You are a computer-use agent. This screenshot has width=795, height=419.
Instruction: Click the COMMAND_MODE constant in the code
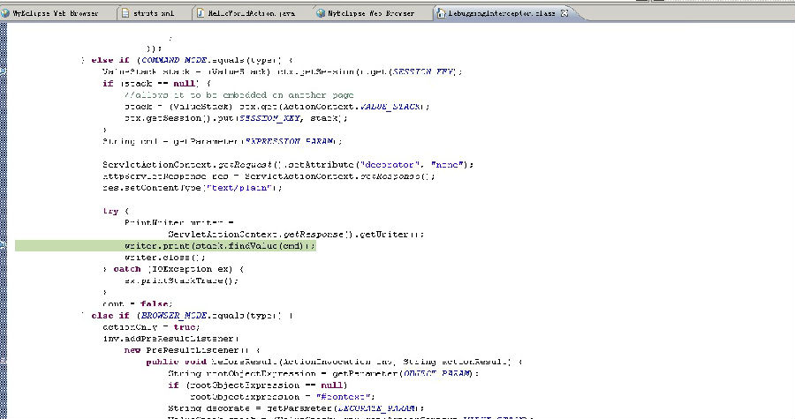tap(174, 60)
